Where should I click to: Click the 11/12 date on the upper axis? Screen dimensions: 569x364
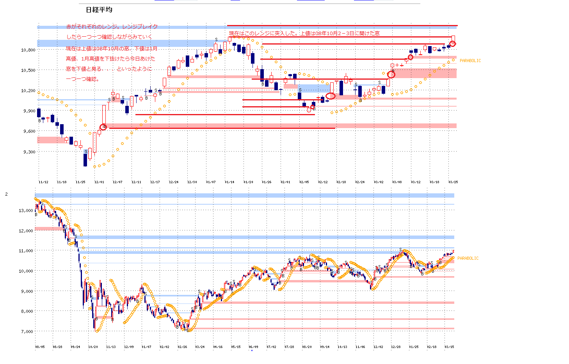coord(43,182)
